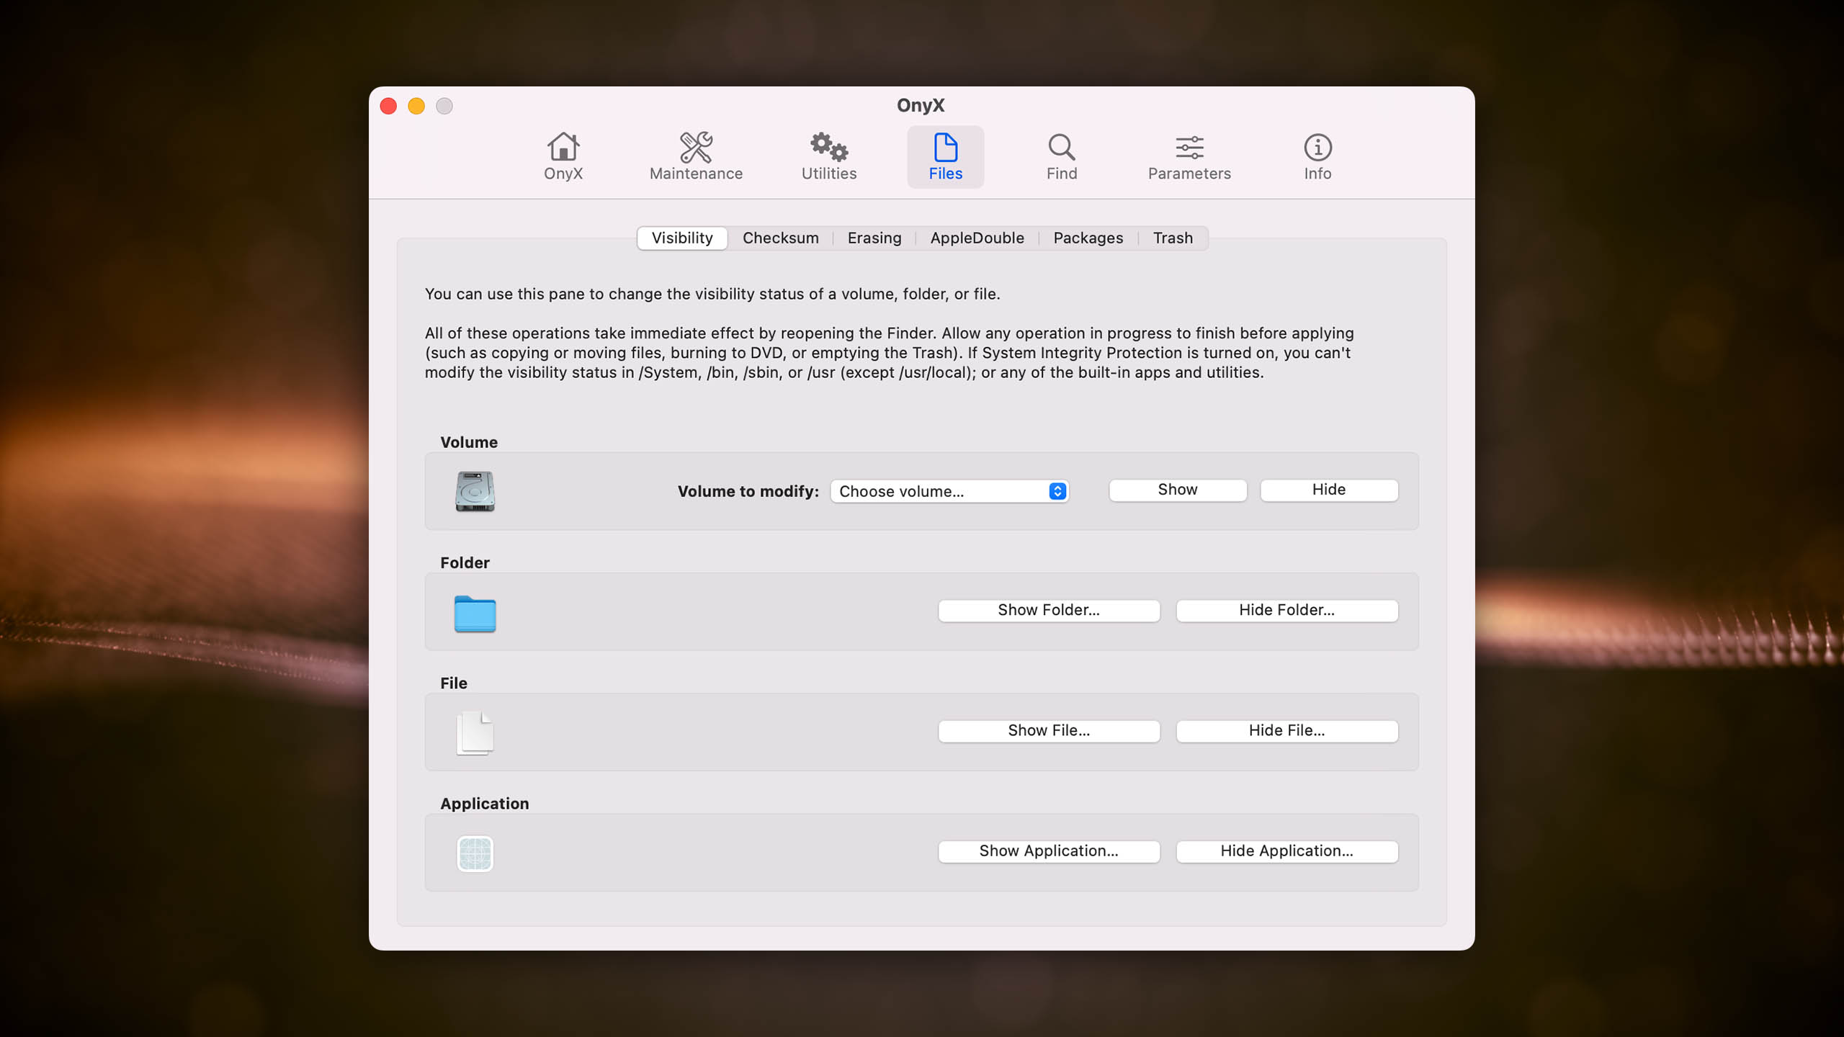Click the Hide Application... button
The width and height of the screenshot is (1844, 1037).
pos(1286,850)
